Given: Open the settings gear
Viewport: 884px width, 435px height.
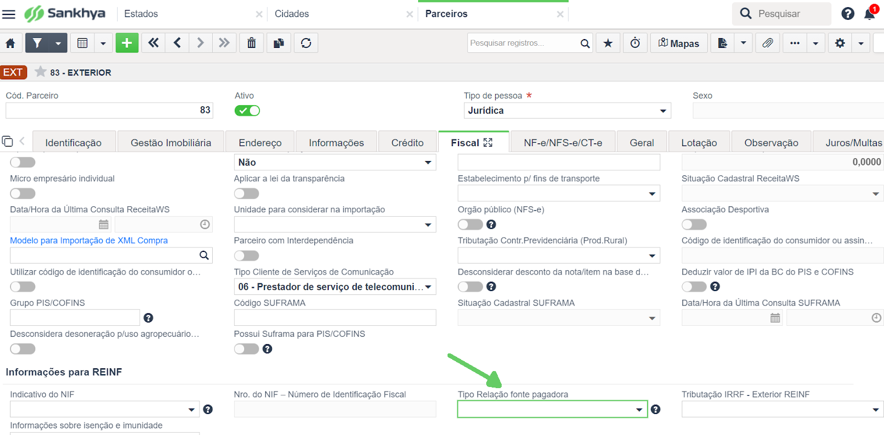Looking at the screenshot, I should 840,43.
